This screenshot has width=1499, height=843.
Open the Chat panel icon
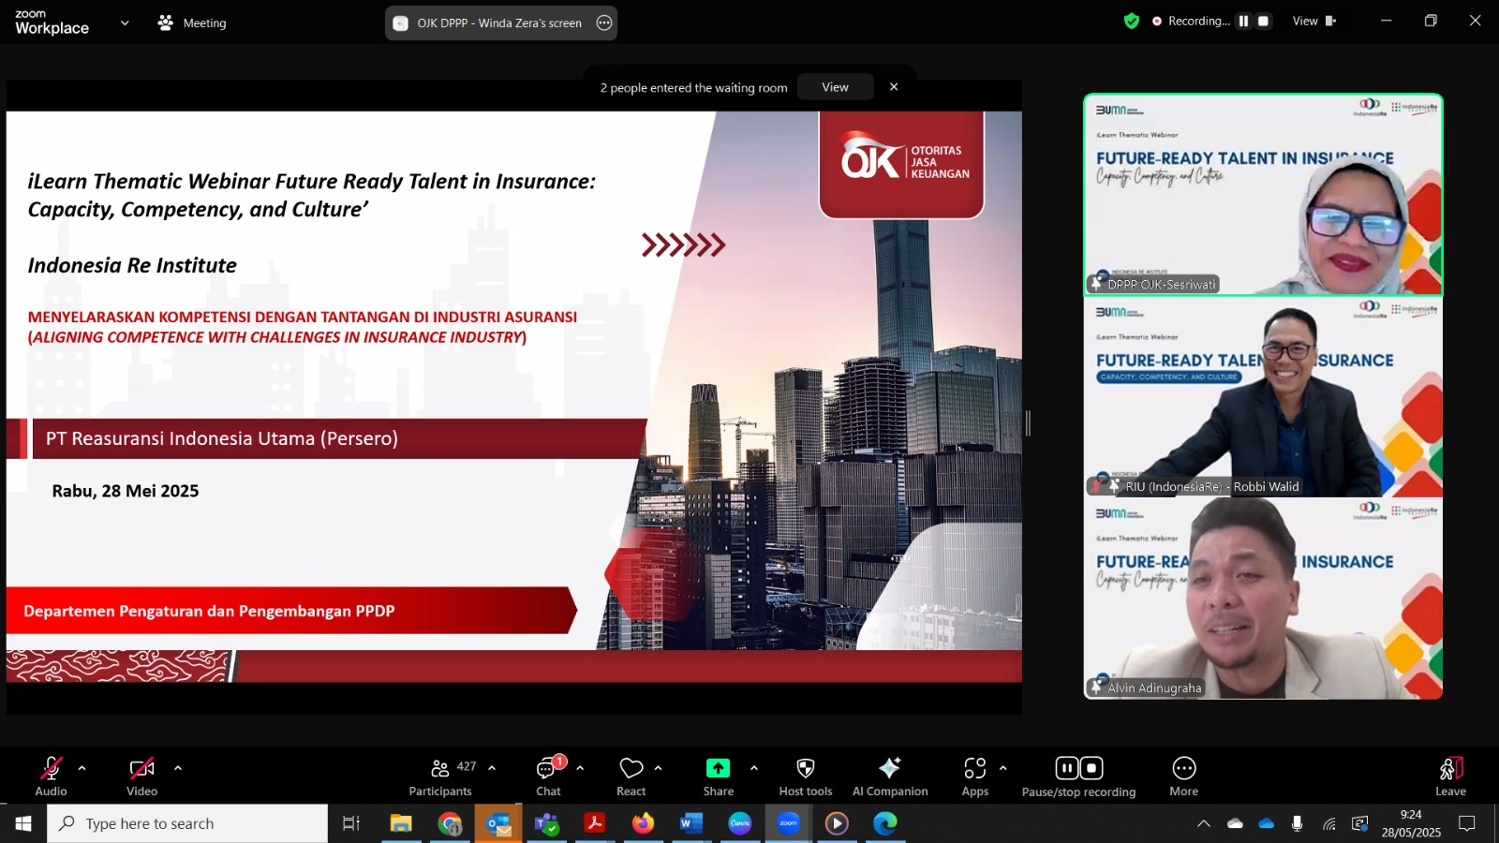547,769
